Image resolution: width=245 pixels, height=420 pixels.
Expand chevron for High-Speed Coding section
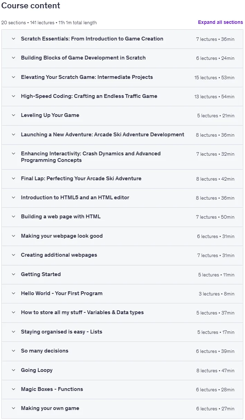13,96
